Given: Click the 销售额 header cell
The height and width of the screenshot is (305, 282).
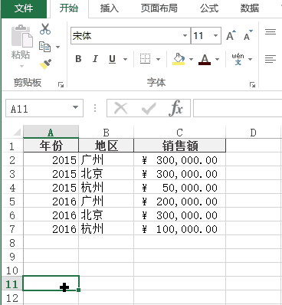Looking at the screenshot, I should (179, 146).
